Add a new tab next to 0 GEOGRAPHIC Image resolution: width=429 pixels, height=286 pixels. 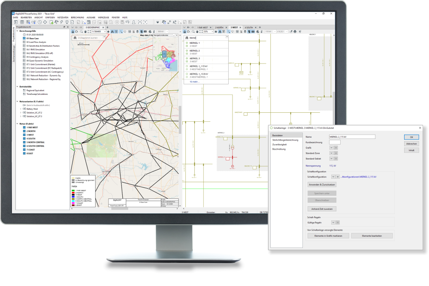pos(108,27)
